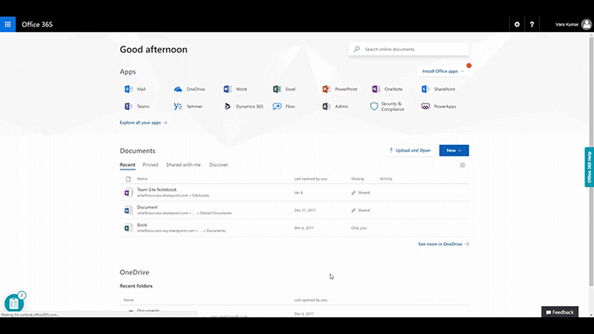The width and height of the screenshot is (594, 334).
Task: Select the Recent documents tab
Action: 127,165
